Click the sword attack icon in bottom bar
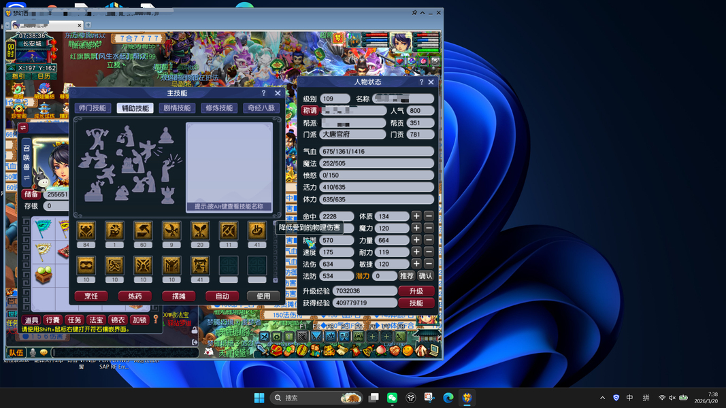The image size is (726, 408). coord(263,350)
